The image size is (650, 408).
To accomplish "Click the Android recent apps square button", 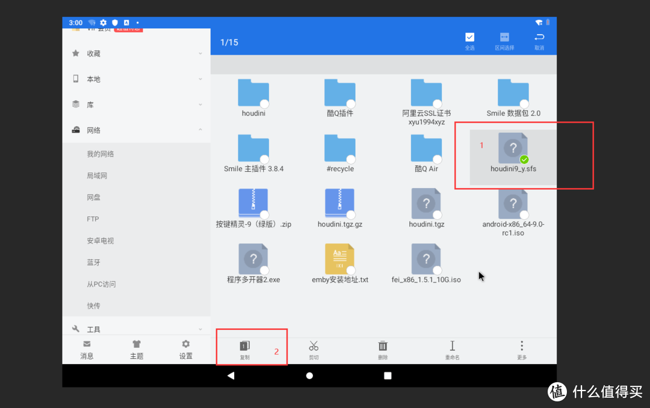I will coord(388,376).
